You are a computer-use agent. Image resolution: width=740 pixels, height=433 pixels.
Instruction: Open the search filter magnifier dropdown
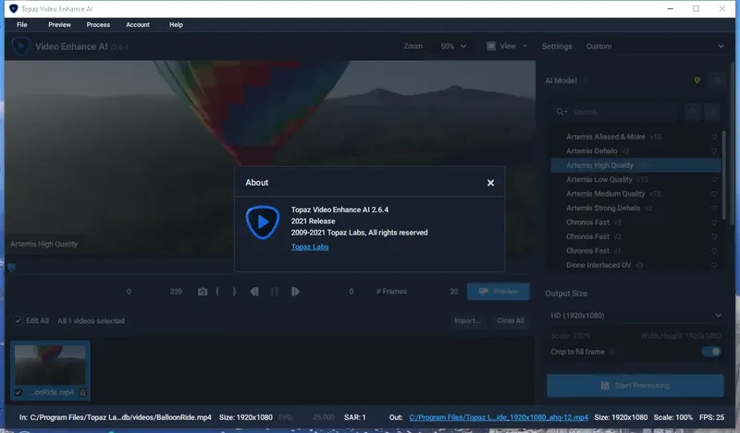(x=561, y=112)
